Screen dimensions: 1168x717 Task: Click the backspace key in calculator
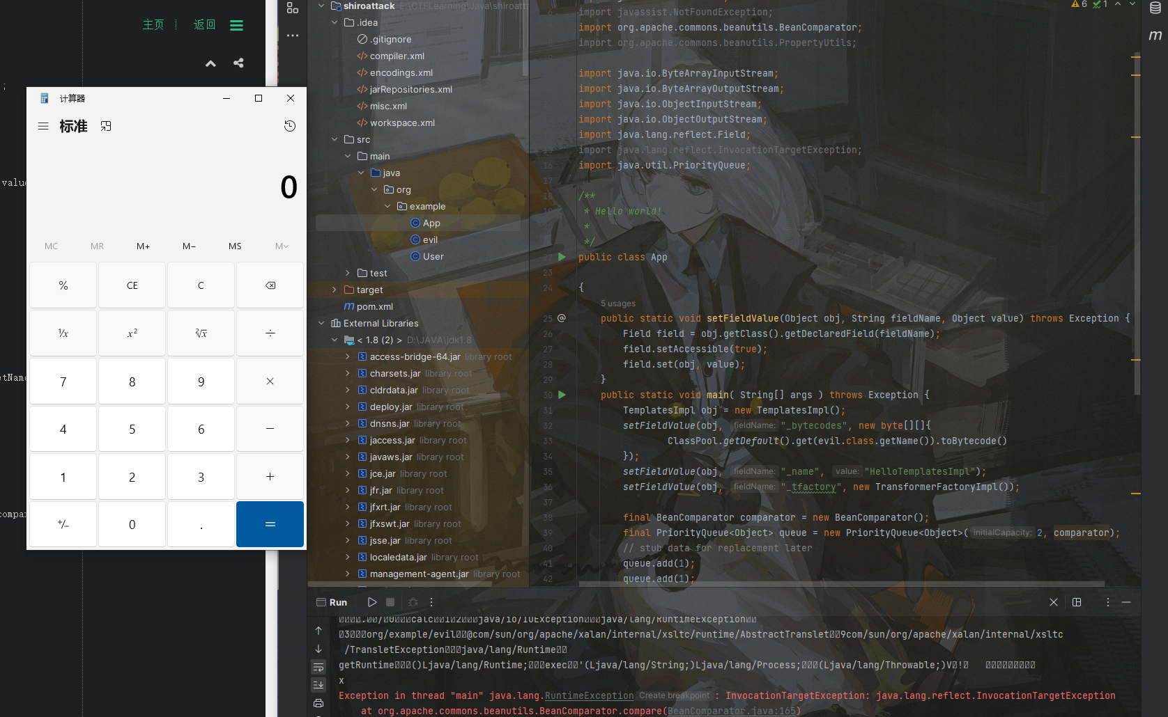270,285
